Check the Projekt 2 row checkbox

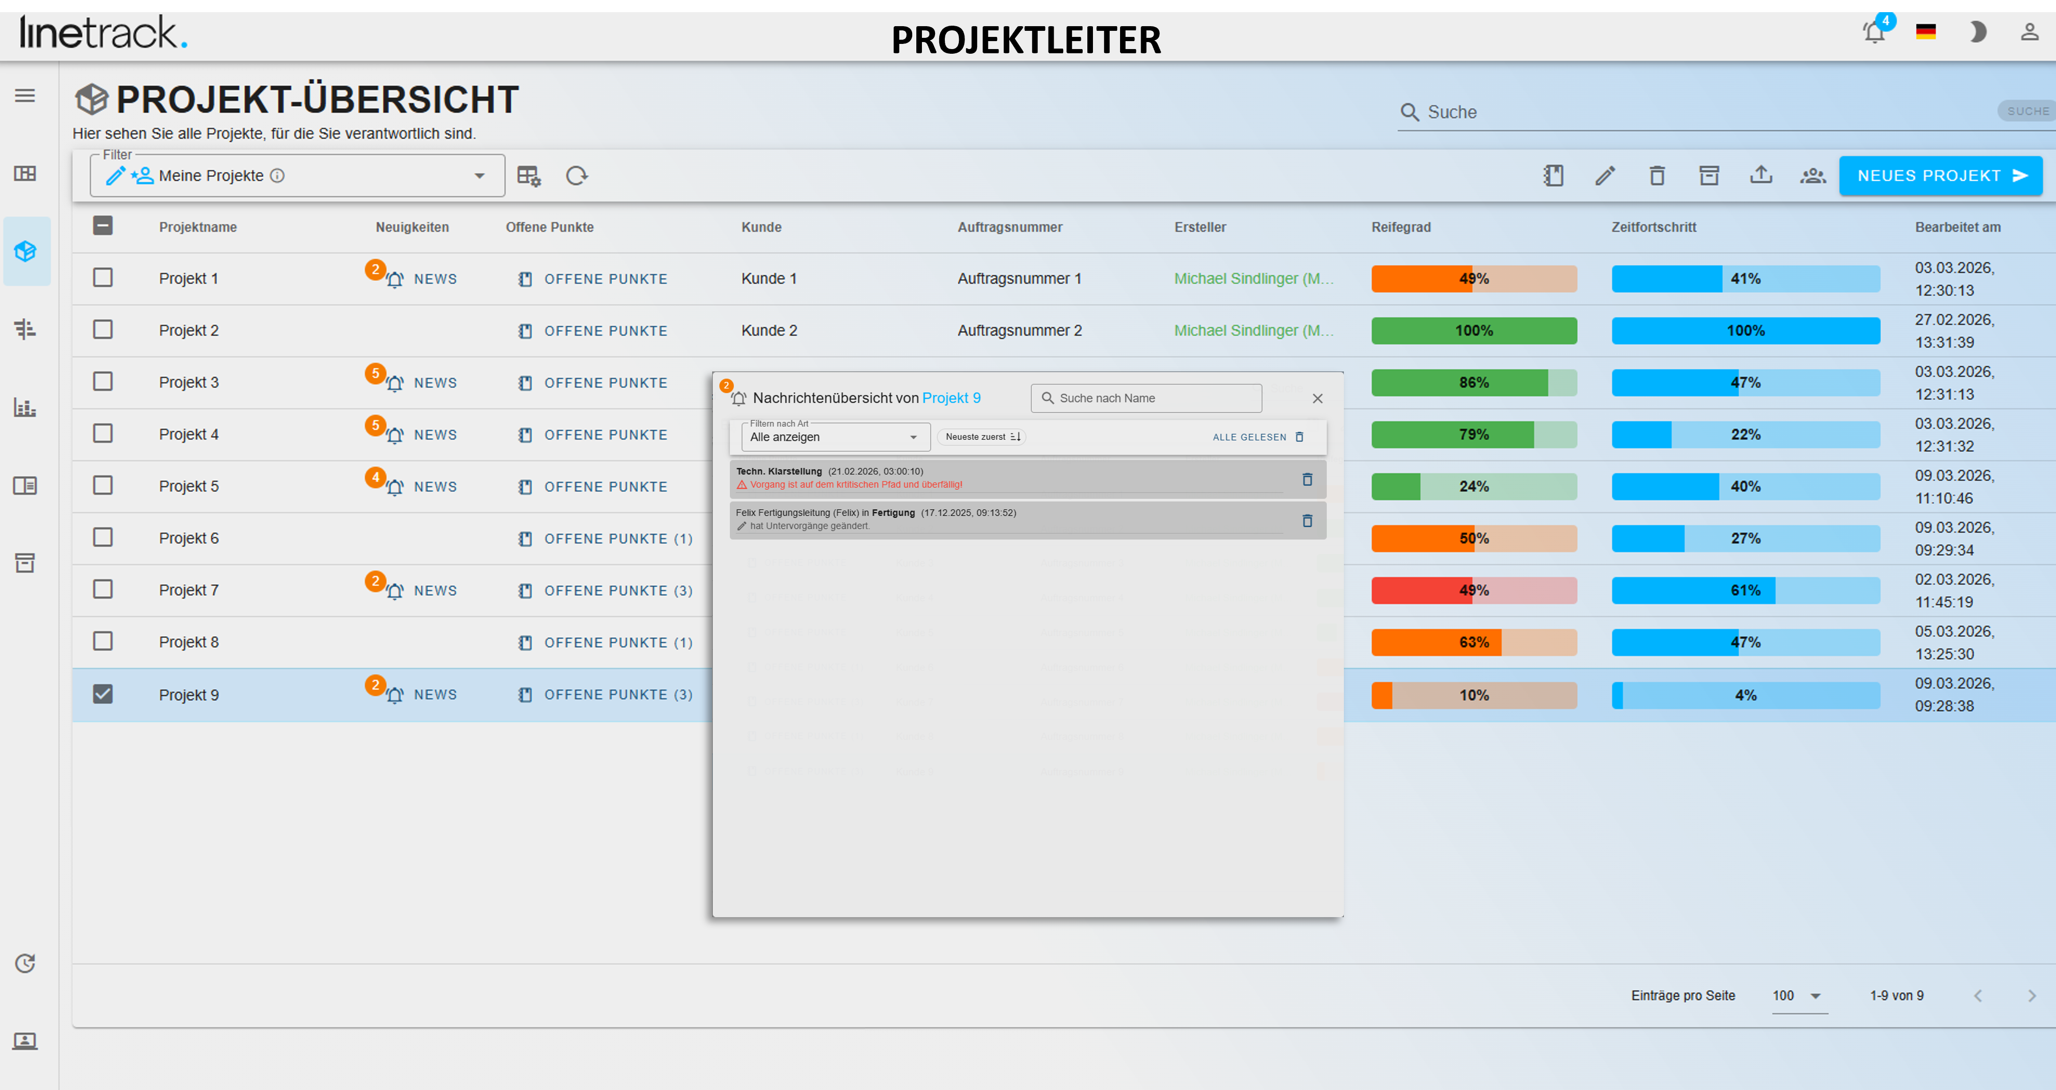point(103,329)
